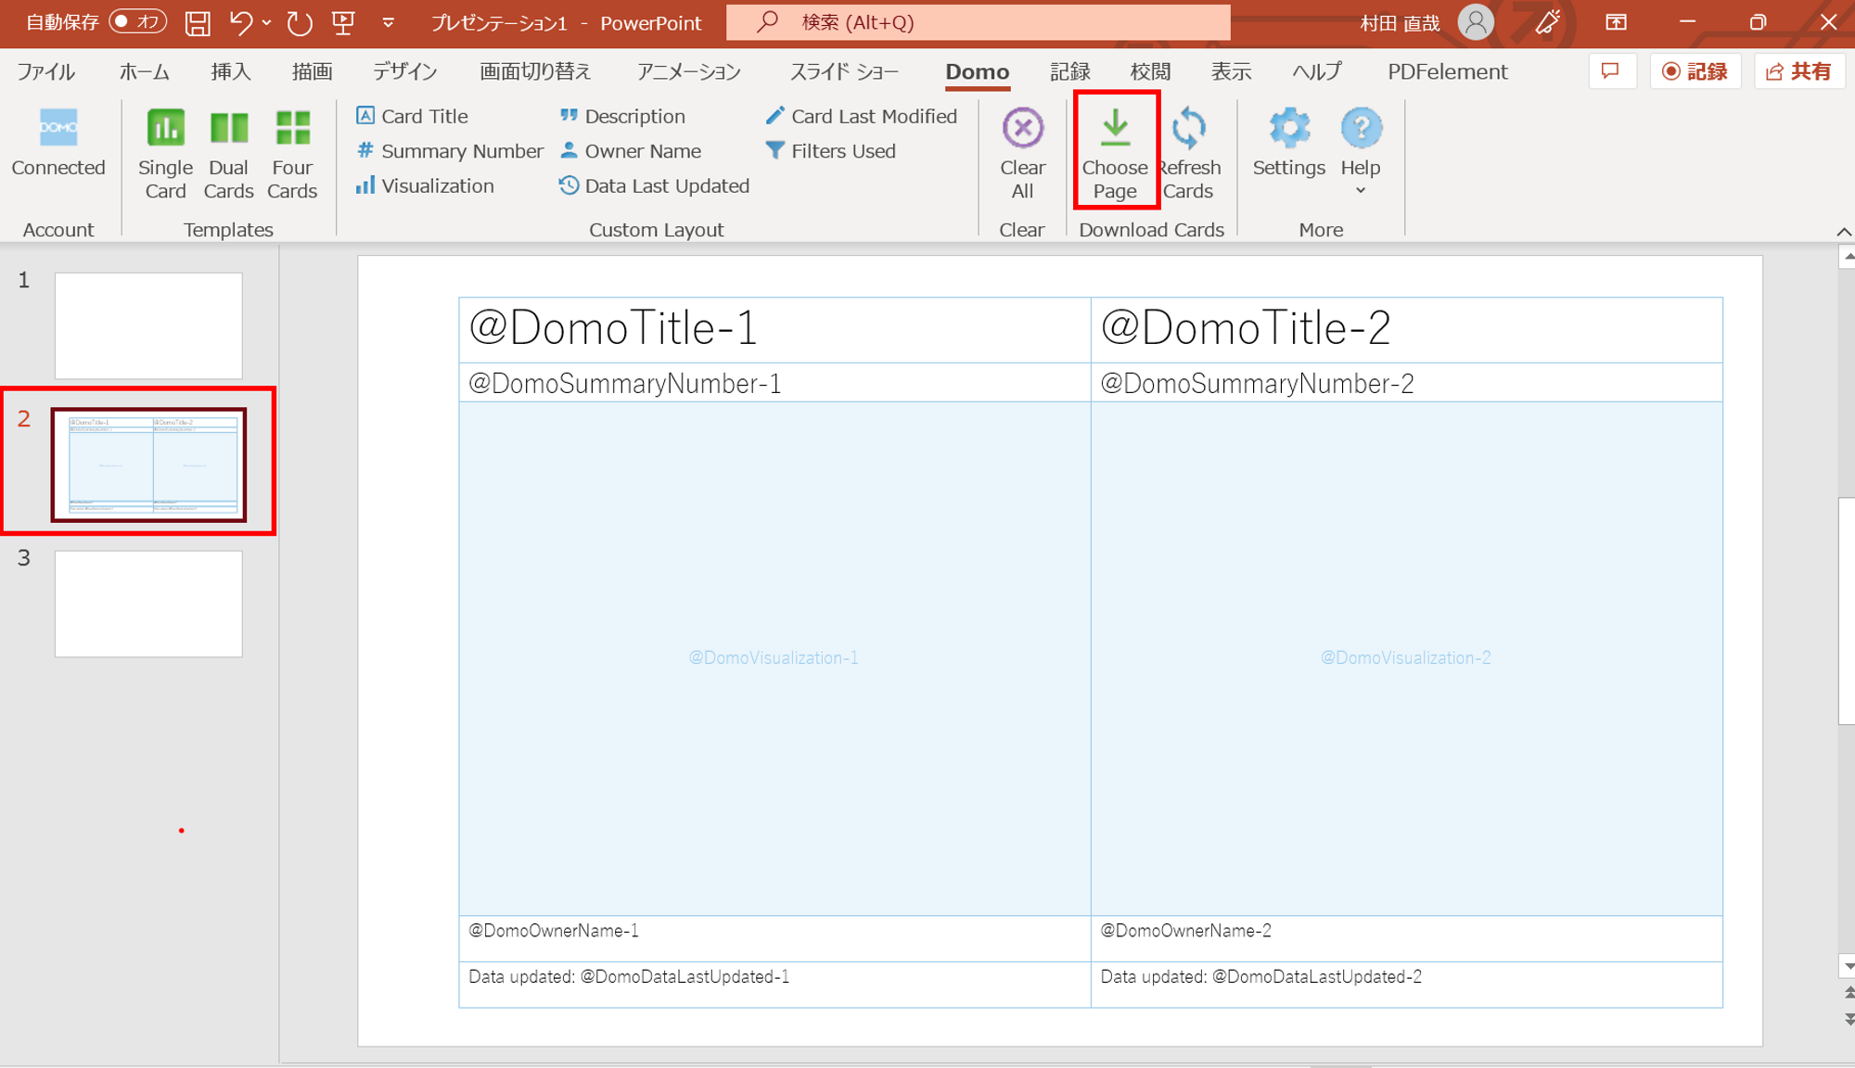Open the comments pane button
Image resolution: width=1855 pixels, height=1068 pixels.
[x=1610, y=71]
